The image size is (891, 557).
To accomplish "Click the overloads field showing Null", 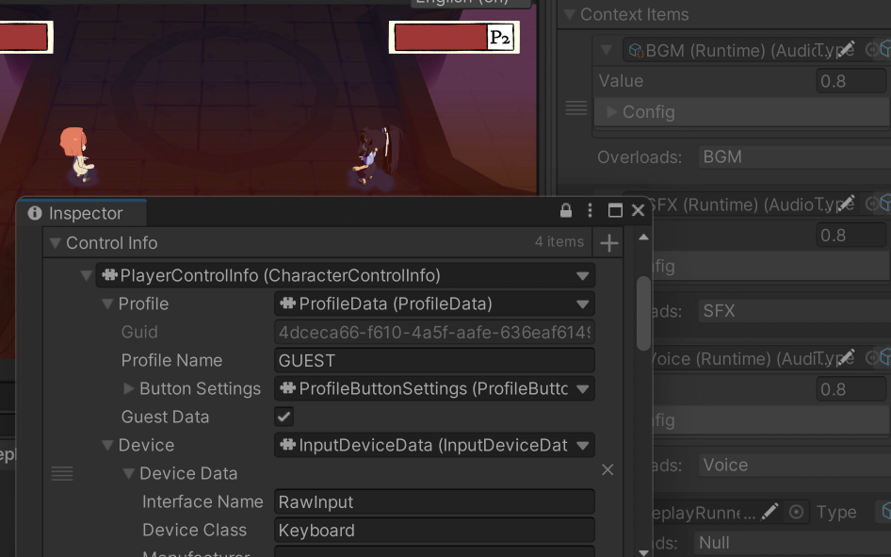I will 792,542.
